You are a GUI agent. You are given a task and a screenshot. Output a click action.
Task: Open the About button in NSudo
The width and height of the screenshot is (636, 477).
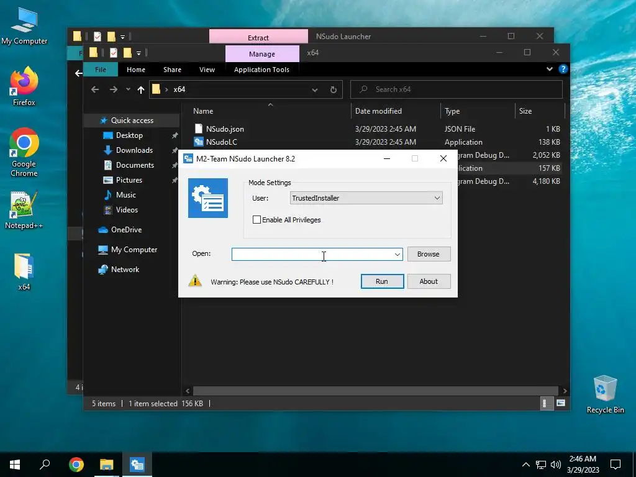tap(429, 281)
